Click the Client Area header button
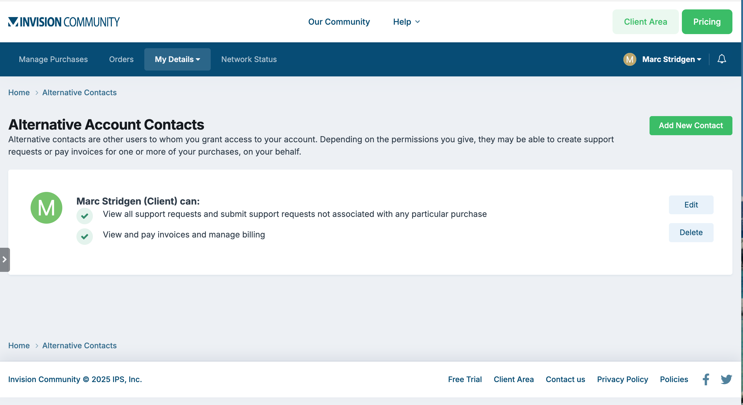Screen dimensions: 743x405 [x=645, y=22]
